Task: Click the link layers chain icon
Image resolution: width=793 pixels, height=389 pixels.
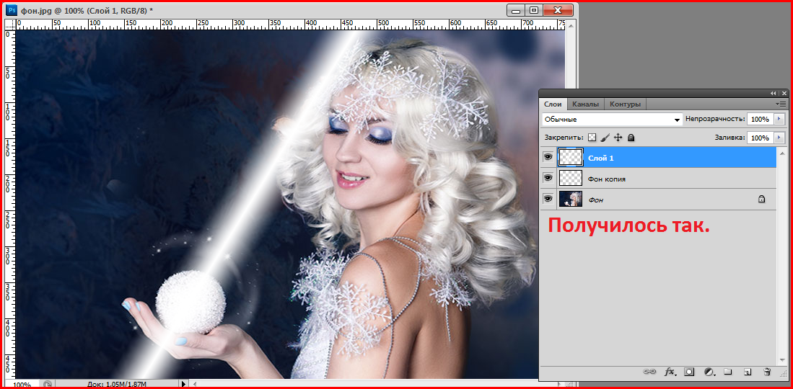Action: 649,372
